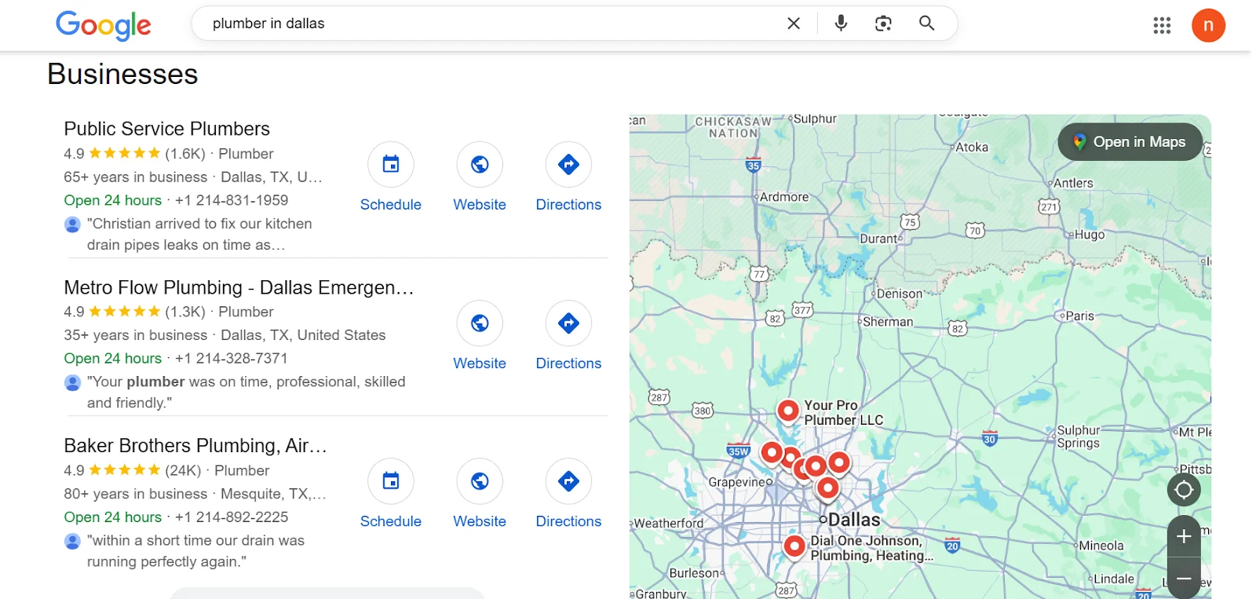Viewport: 1256px width, 599px height.
Task: Open Google Lens image search
Action: (x=883, y=24)
